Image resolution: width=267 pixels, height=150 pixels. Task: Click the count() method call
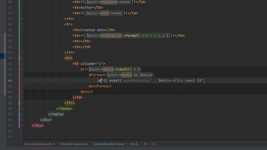pyautogui.click(x=124, y=69)
